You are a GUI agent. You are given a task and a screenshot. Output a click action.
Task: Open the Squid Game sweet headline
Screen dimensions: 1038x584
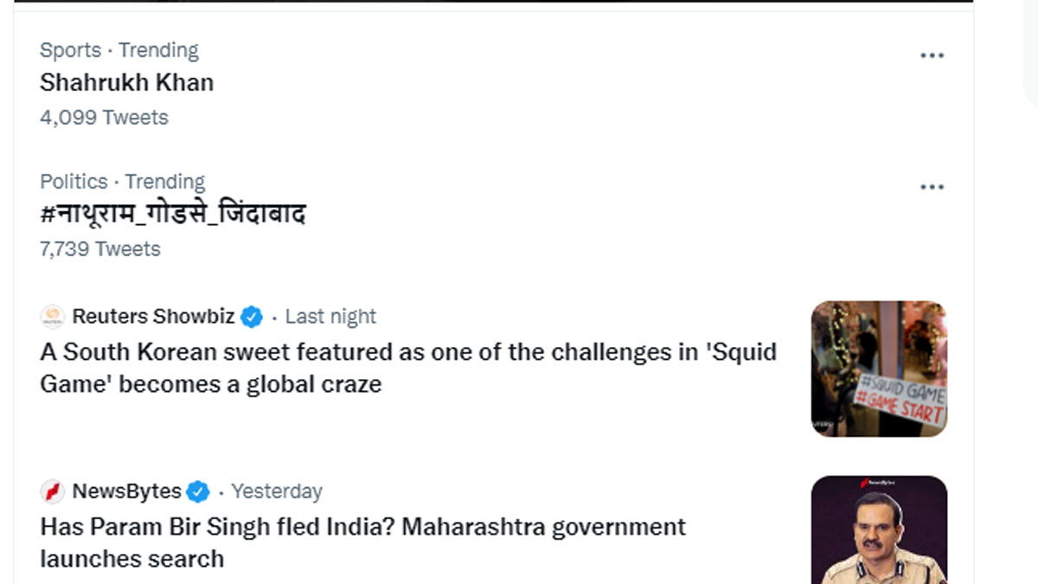(x=408, y=368)
